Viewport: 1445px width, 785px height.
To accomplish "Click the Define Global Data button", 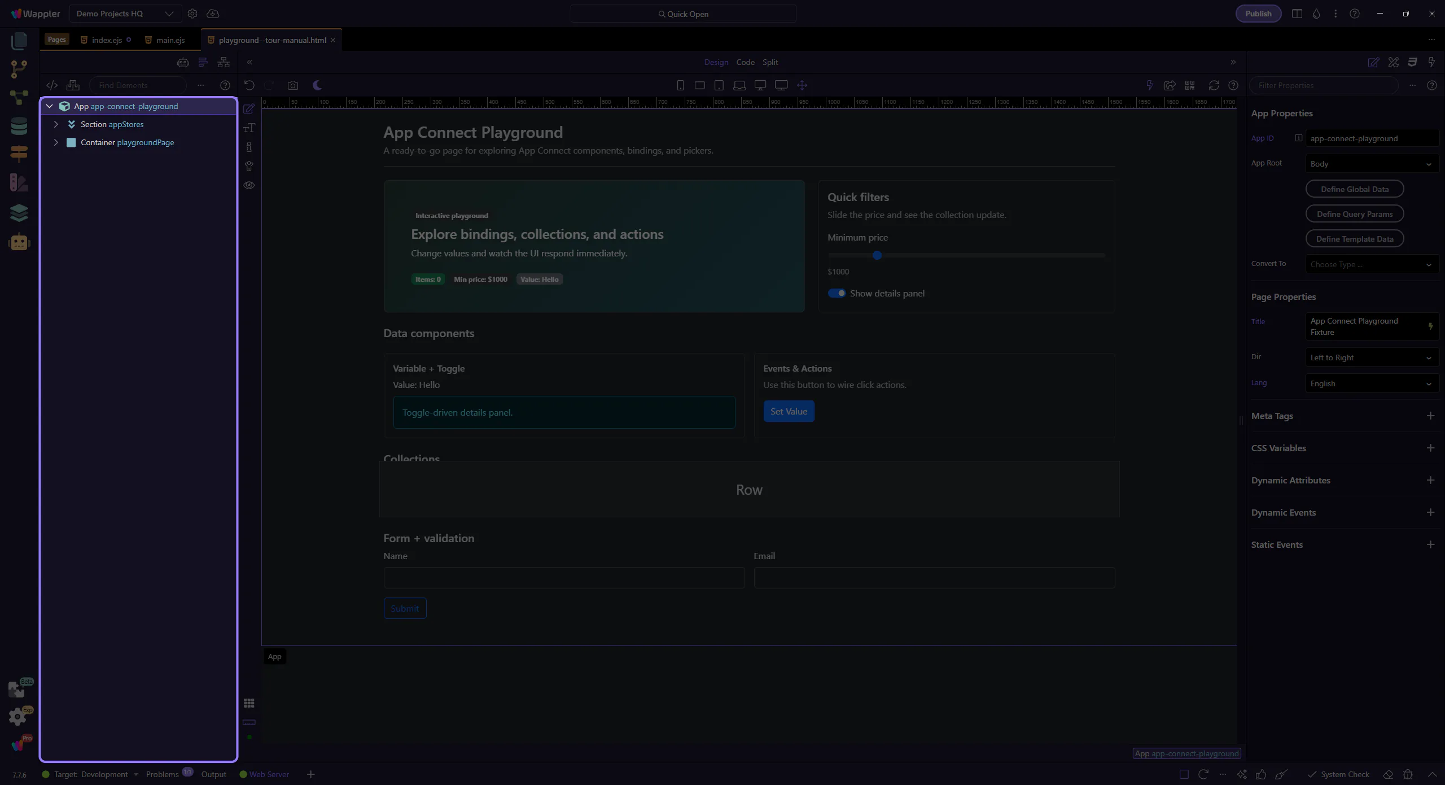I will (1354, 189).
